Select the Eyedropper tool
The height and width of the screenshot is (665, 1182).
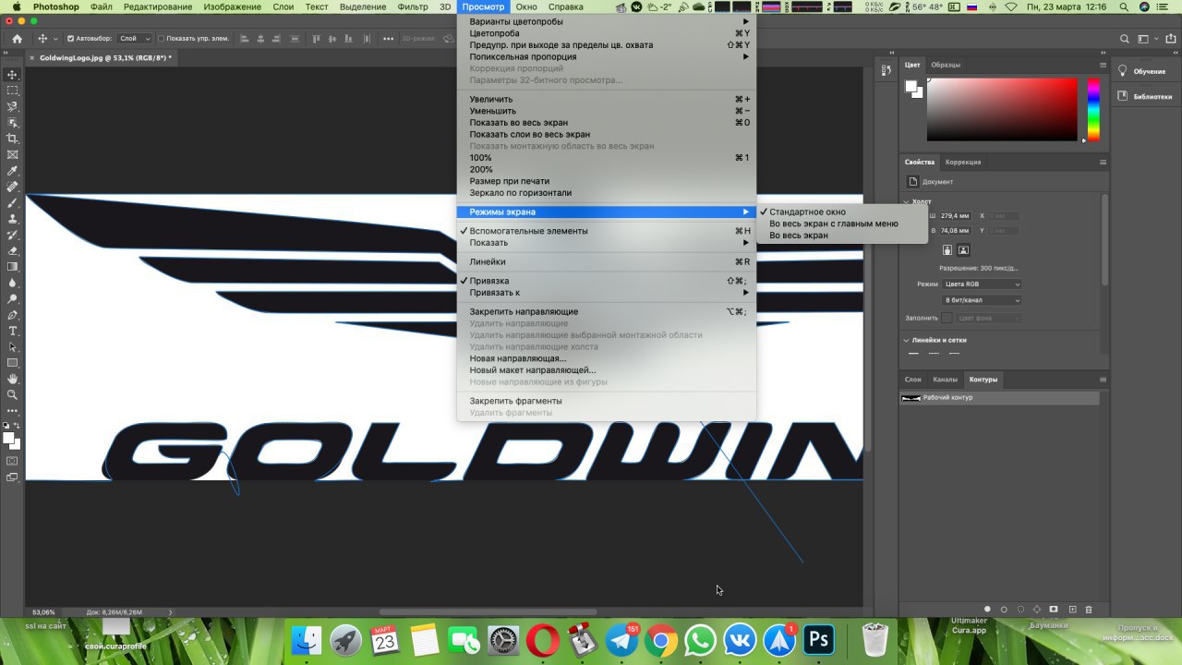point(12,171)
